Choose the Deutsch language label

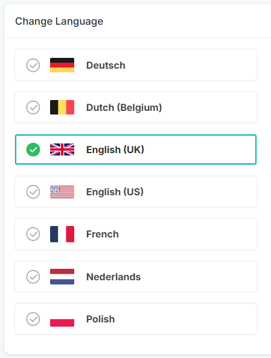[x=106, y=65]
